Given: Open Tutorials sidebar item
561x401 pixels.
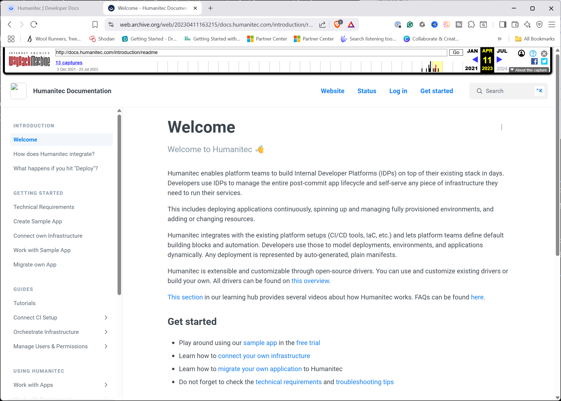Looking at the screenshot, I should click(24, 303).
